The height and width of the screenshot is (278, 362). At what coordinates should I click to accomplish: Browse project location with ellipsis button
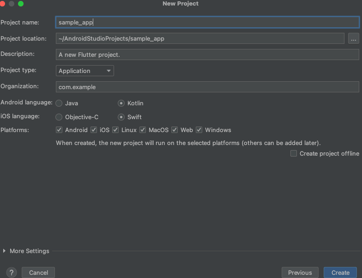354,39
